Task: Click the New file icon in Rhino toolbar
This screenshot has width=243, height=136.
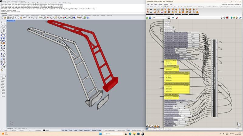Action: (x=2, y=18)
